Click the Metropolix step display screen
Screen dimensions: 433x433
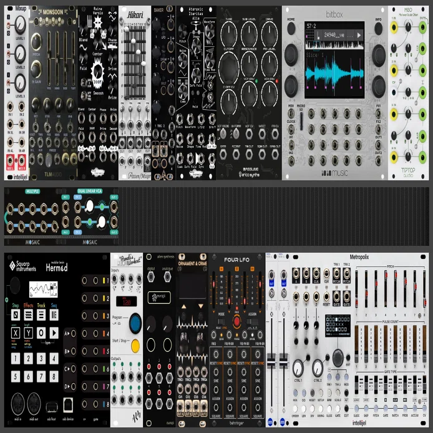point(338,325)
